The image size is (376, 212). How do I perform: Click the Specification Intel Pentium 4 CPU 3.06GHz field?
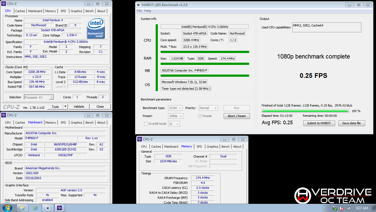(66, 42)
